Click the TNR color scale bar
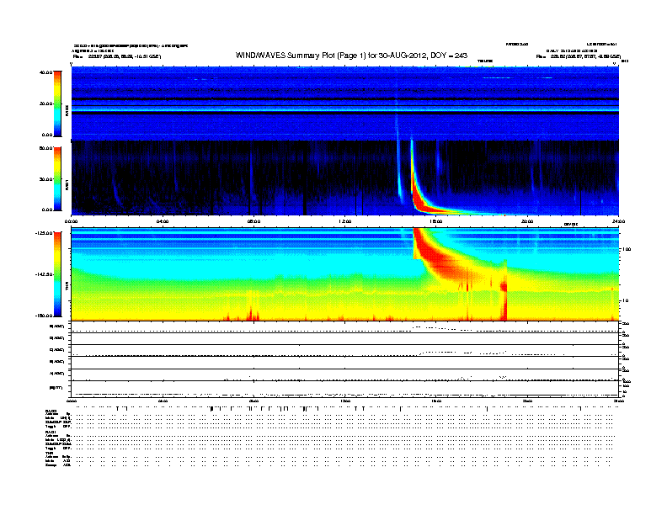This screenshot has height=515, width=667. [x=57, y=274]
